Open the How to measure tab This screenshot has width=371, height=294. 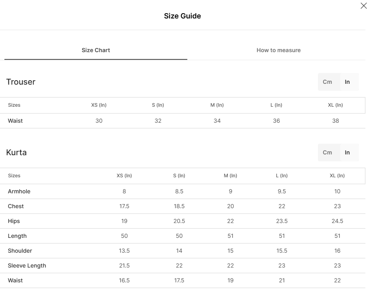point(279,50)
